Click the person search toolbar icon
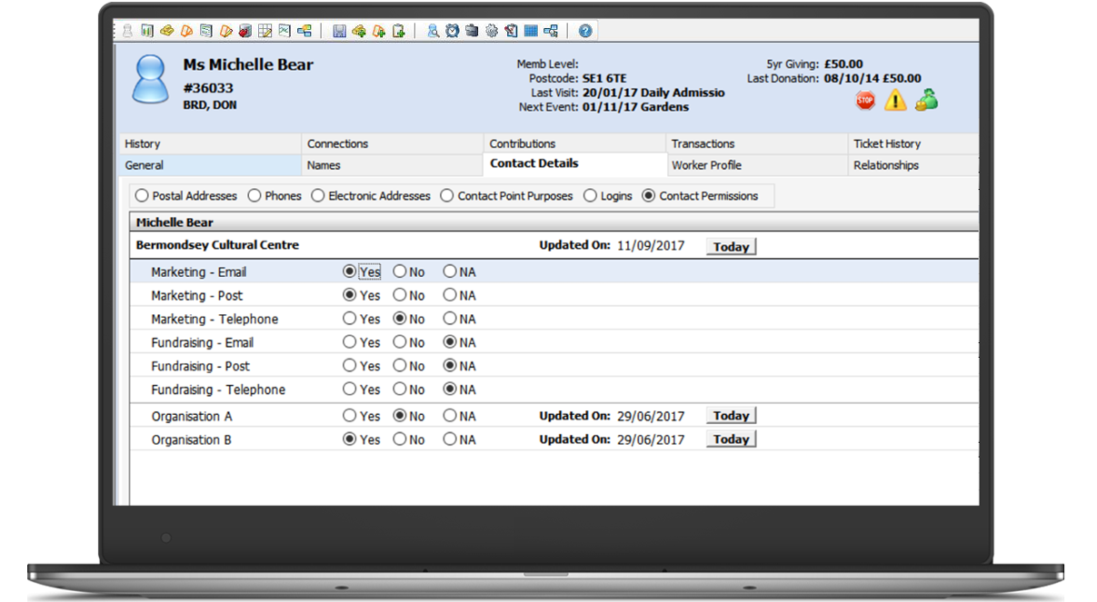This screenshot has width=1097, height=602. (432, 30)
